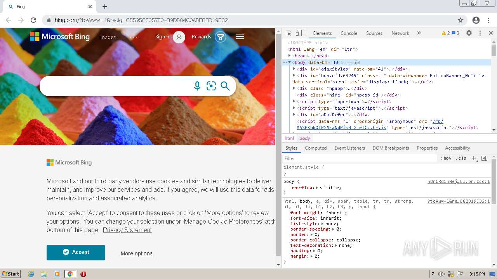
Task: Collapse the body element node
Action: tap(290, 62)
